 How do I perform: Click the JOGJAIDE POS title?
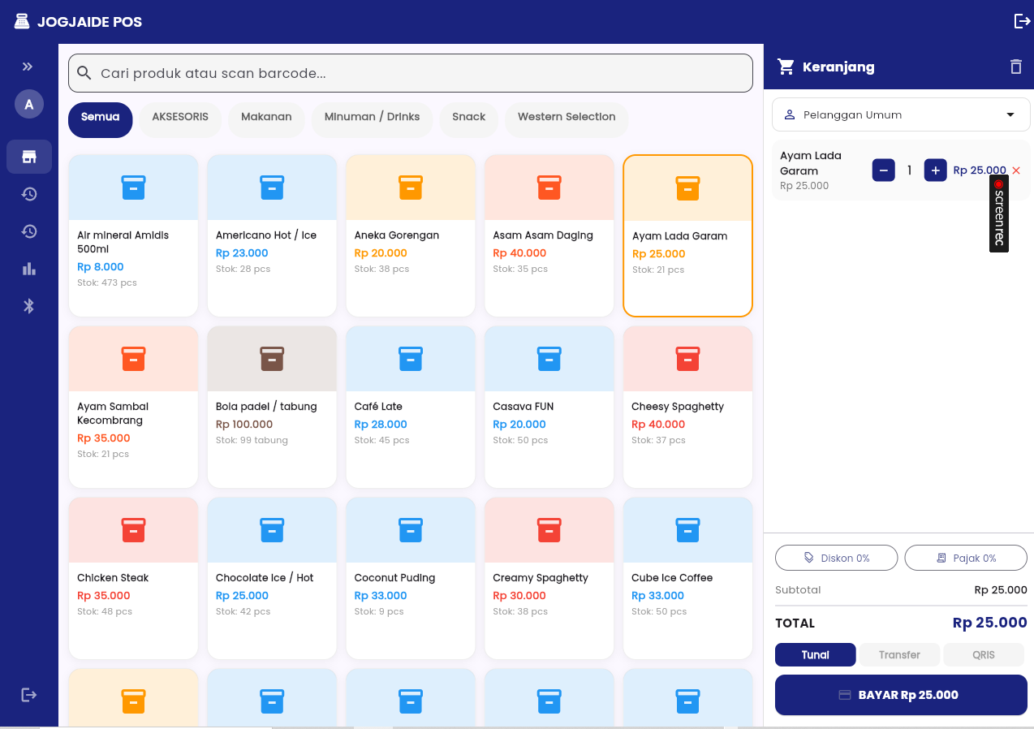(89, 22)
